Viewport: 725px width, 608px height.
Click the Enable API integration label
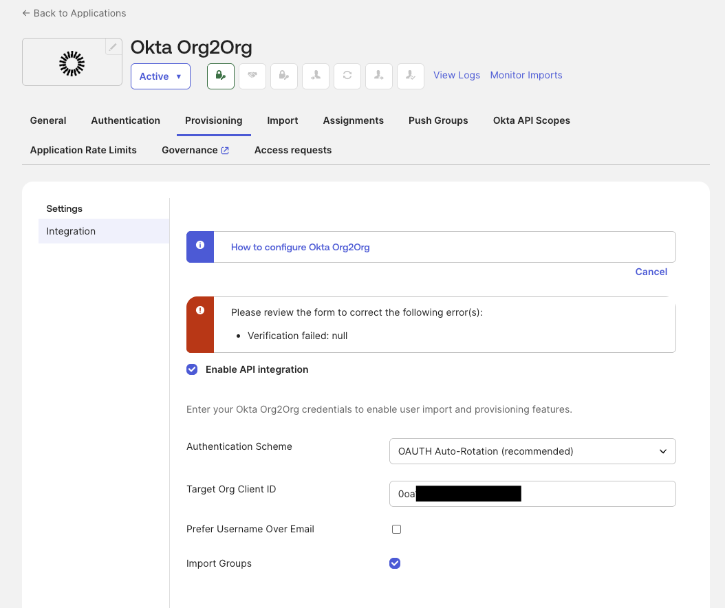(x=257, y=369)
